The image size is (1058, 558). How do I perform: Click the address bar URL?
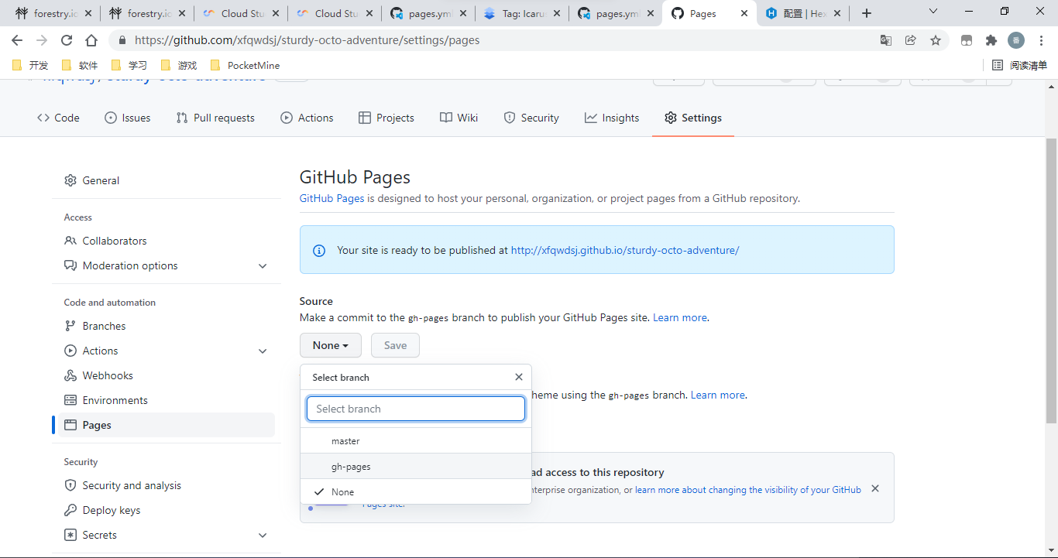[x=307, y=40]
